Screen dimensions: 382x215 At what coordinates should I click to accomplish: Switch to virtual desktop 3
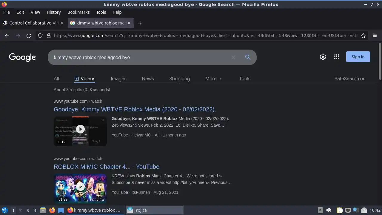coord(27,210)
